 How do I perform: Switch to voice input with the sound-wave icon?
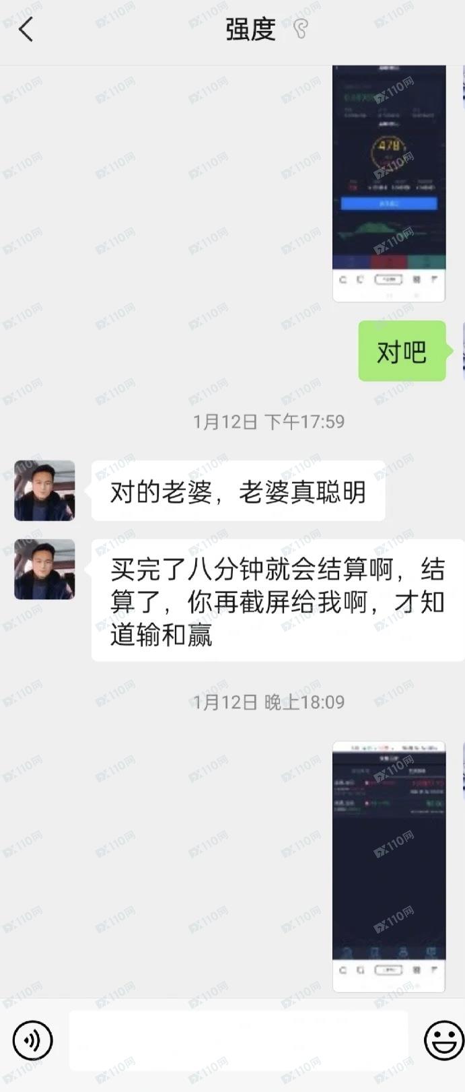click(32, 1040)
